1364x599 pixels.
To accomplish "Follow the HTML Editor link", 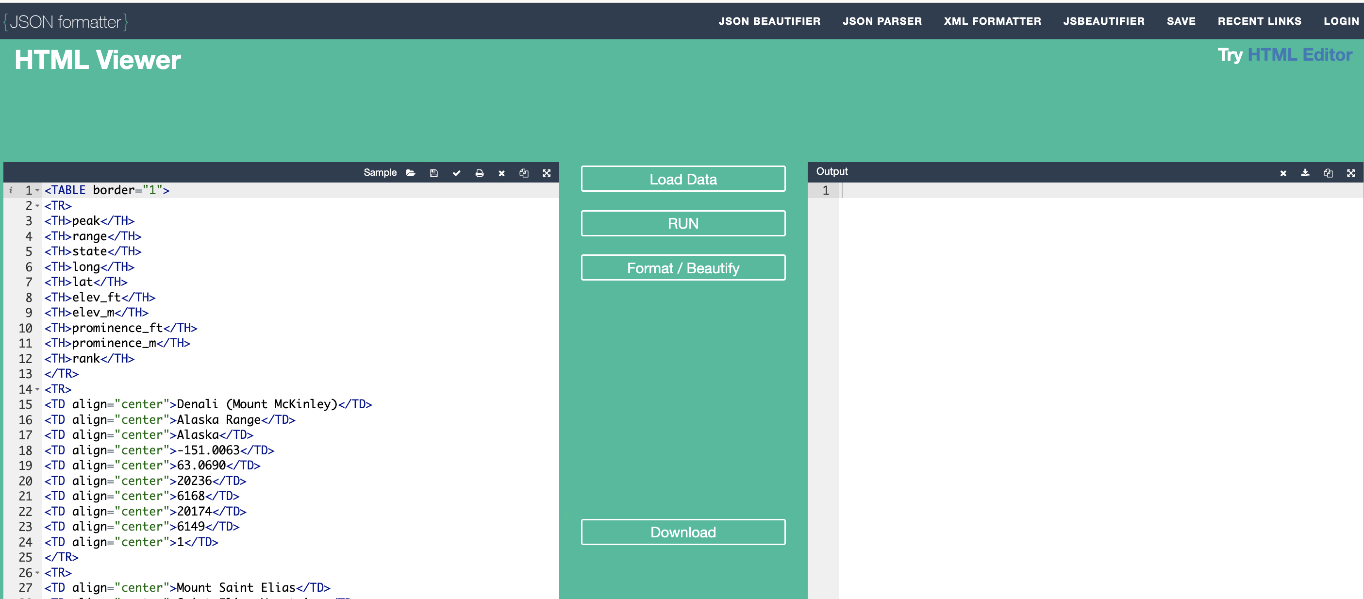I will coord(1299,54).
